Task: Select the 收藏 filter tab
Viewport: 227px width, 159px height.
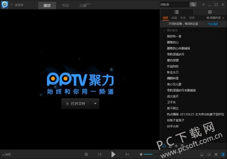Action: [174, 18]
